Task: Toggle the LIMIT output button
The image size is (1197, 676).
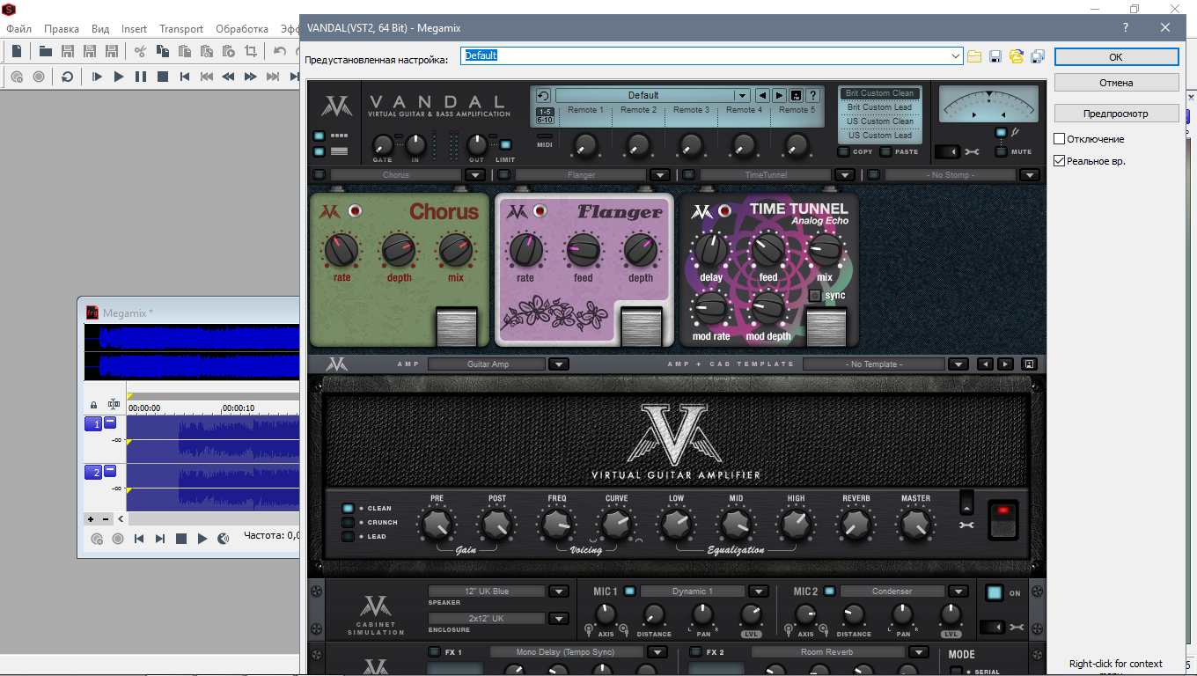Action: [x=505, y=144]
